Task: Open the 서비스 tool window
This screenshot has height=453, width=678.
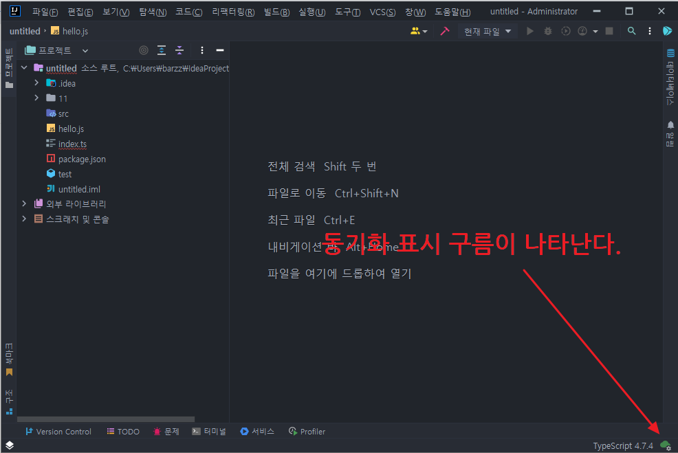Action: tap(257, 432)
